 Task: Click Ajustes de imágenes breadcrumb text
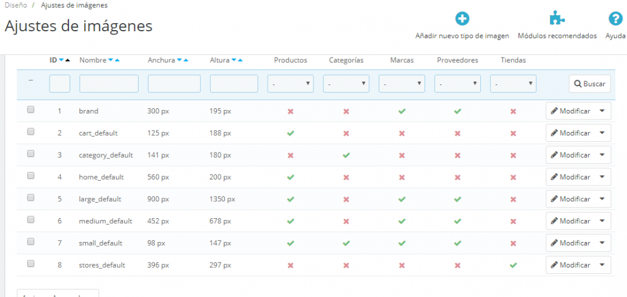pos(74,6)
